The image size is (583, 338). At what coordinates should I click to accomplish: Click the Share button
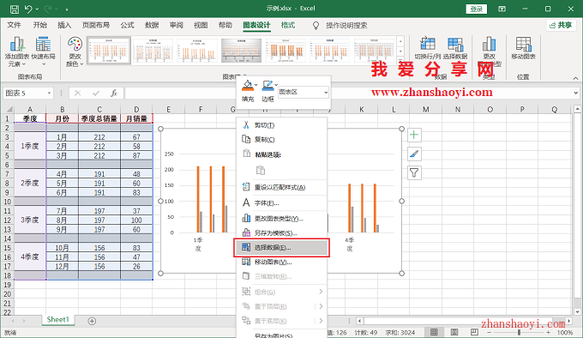[x=561, y=25]
